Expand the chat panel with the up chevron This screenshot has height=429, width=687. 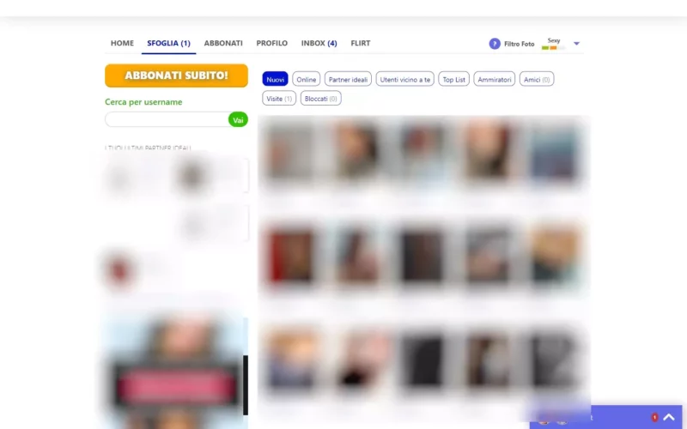(668, 418)
